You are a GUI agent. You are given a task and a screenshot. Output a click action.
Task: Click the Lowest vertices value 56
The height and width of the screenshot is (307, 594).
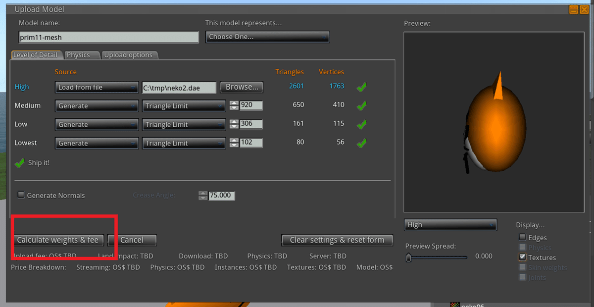pyautogui.click(x=340, y=143)
